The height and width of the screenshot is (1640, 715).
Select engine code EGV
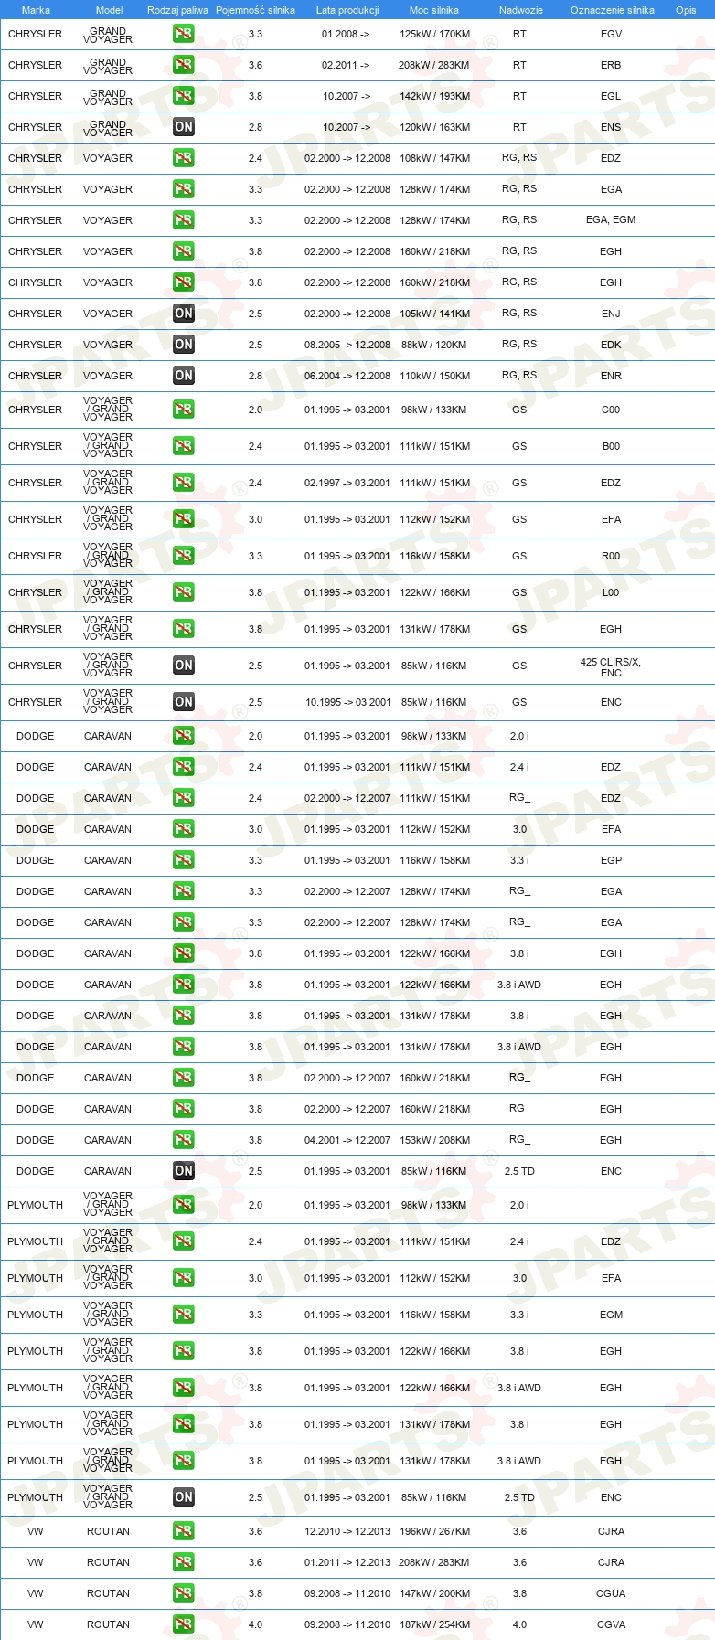(611, 34)
